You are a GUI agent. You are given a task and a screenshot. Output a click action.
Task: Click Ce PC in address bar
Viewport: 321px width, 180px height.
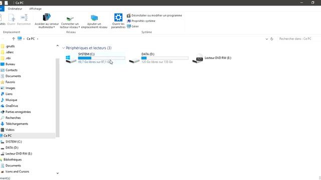[31, 39]
